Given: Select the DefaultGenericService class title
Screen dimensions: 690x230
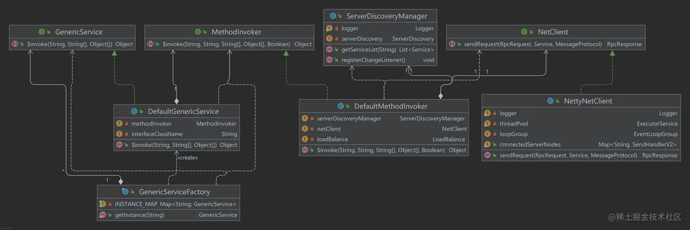Looking at the screenshot, I should (x=183, y=112).
